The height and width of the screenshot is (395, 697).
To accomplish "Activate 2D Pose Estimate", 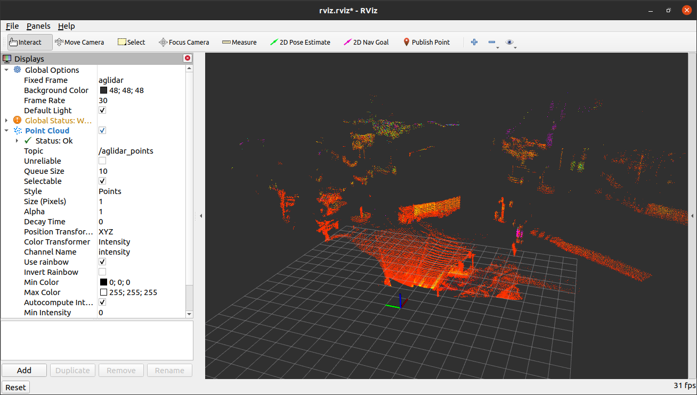I will 300,41.
